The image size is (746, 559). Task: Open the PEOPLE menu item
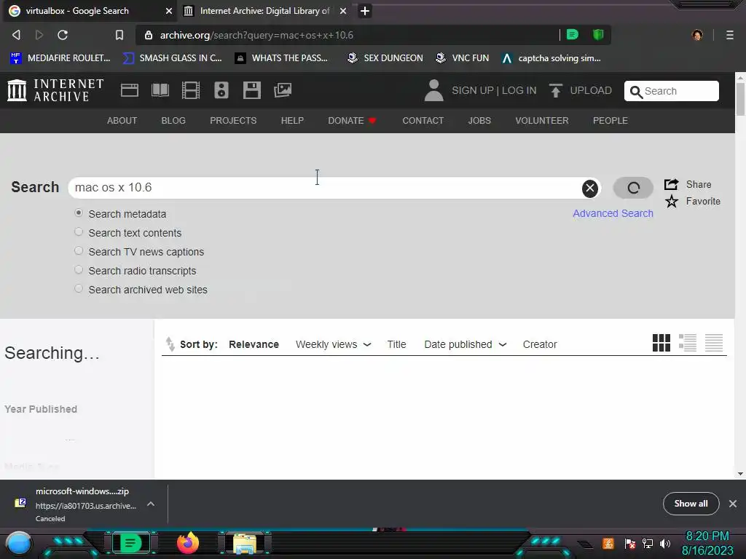[610, 121]
